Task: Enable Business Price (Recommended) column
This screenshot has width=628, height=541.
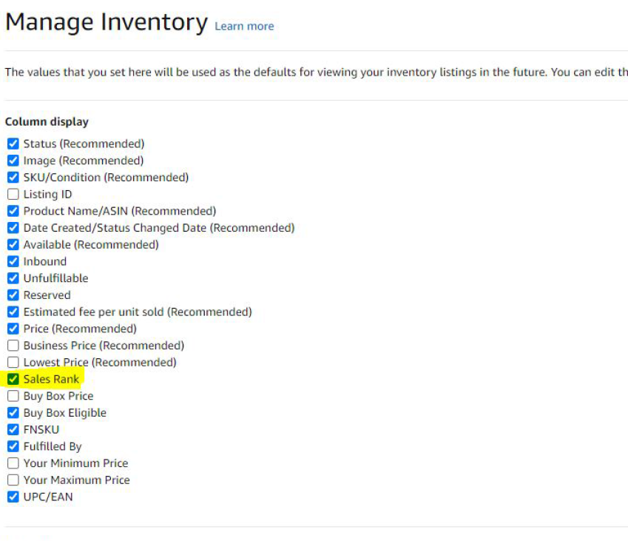Action: click(x=13, y=346)
